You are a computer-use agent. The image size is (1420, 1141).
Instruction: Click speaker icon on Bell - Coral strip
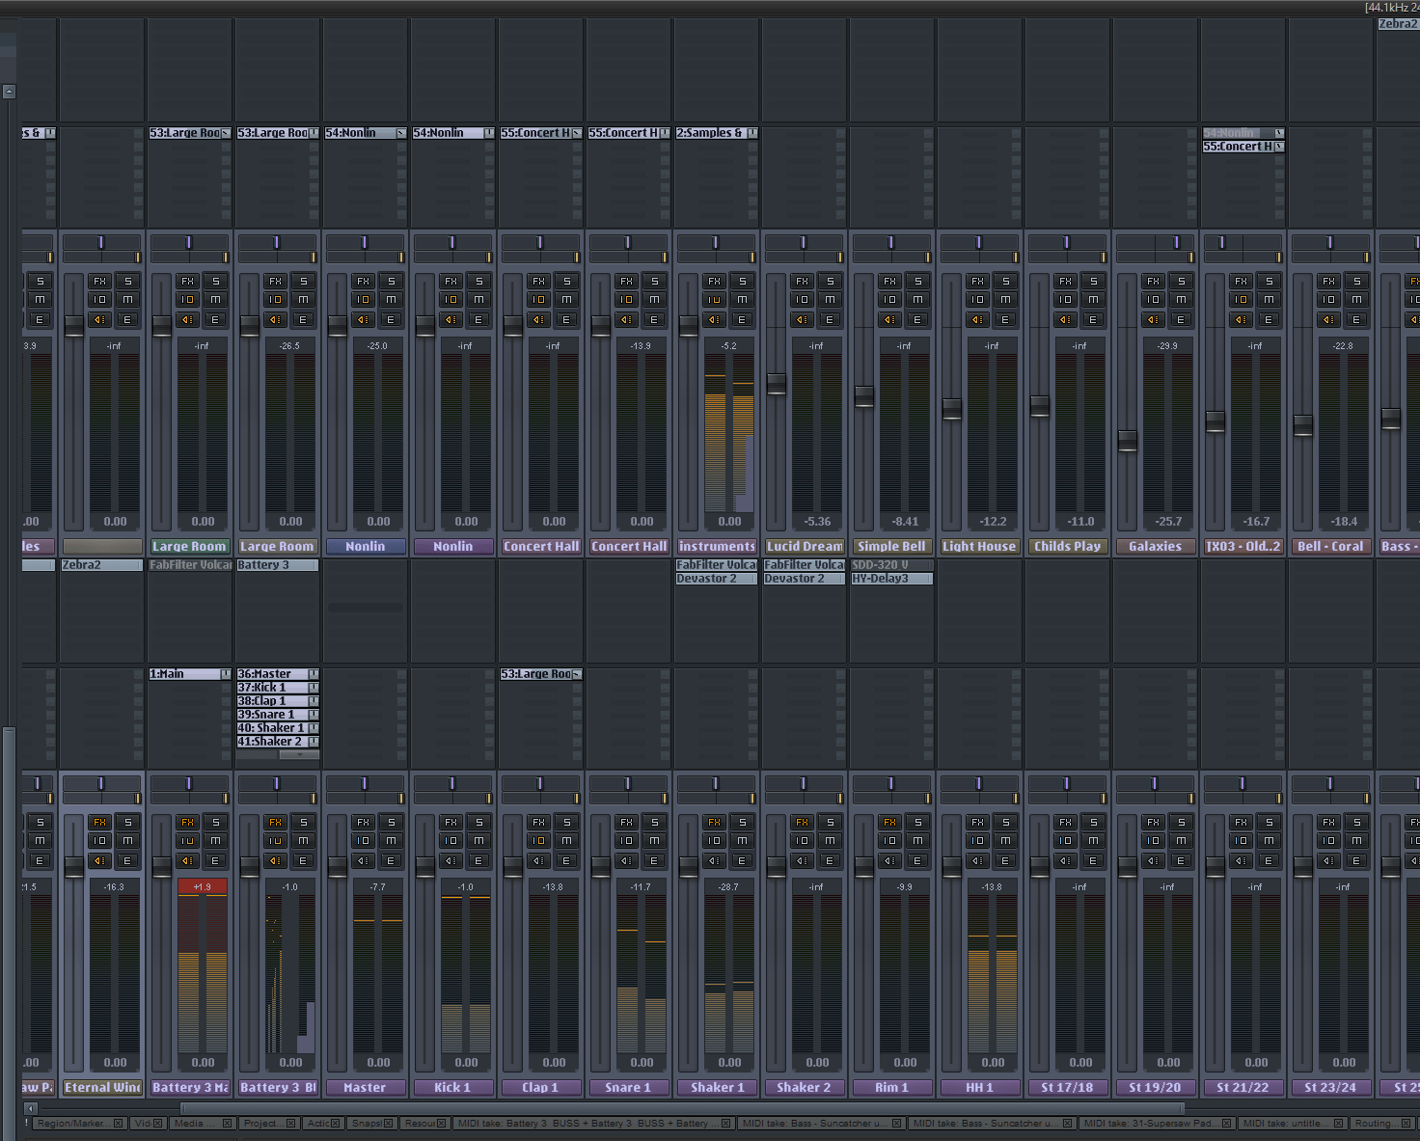coord(1328,319)
